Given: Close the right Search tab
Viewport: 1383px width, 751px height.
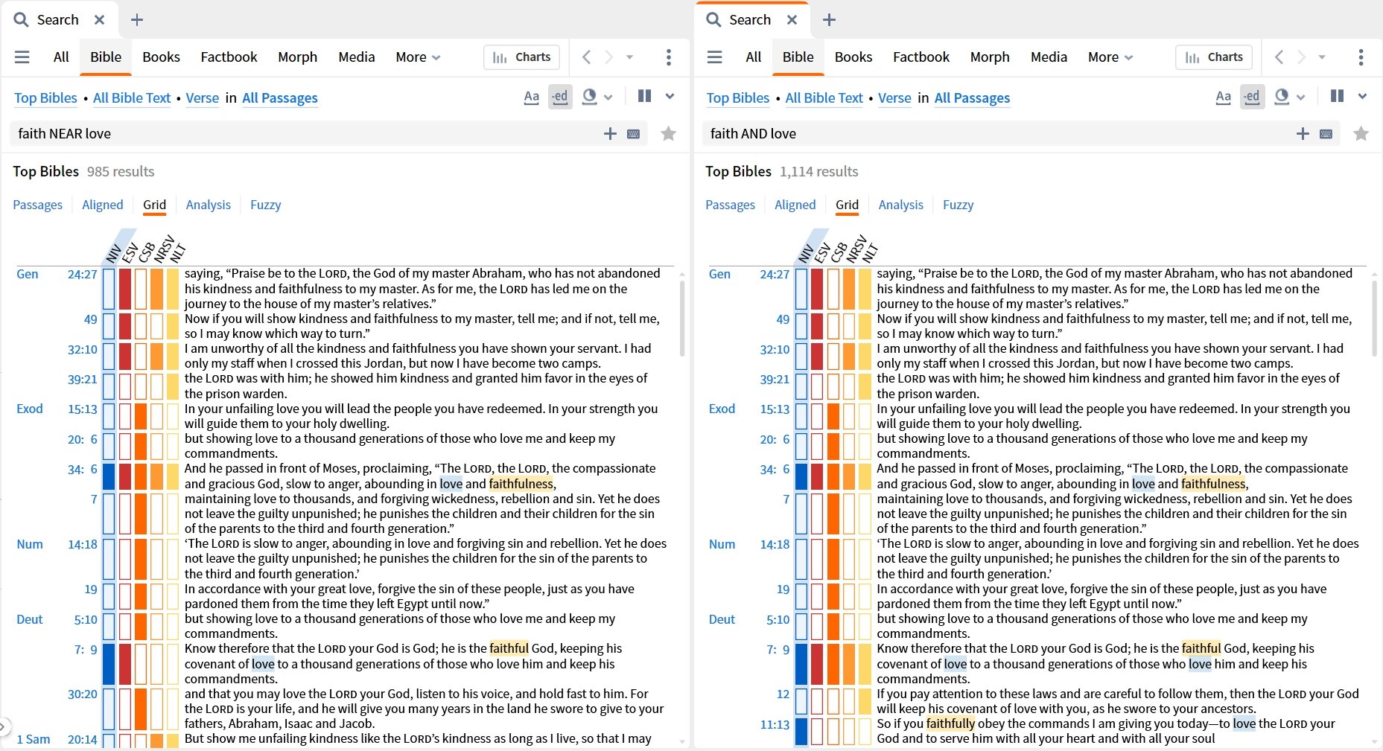Looking at the screenshot, I should click(792, 20).
